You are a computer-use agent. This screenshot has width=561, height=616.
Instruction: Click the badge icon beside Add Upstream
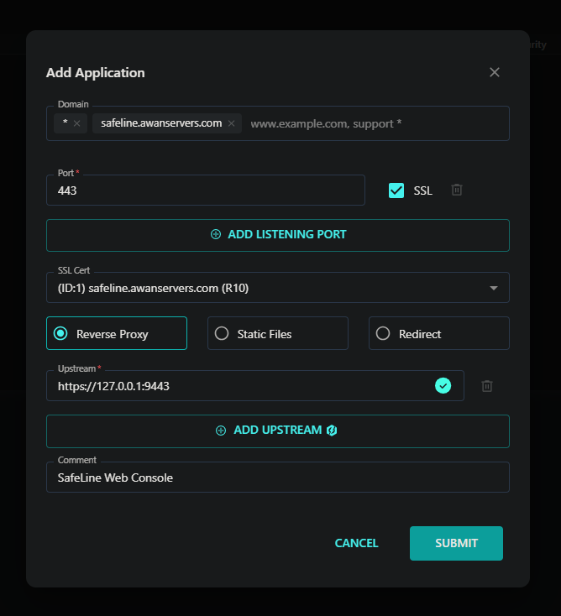tap(332, 431)
